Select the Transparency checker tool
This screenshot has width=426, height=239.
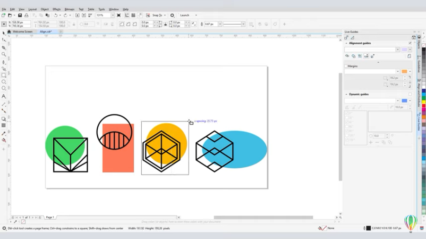[x=3, y=125]
